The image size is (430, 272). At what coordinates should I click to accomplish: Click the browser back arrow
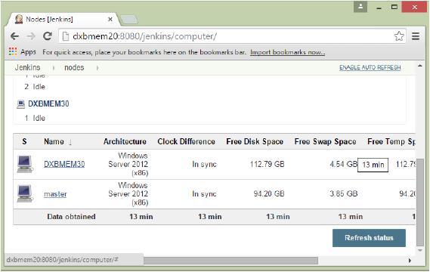(x=14, y=36)
